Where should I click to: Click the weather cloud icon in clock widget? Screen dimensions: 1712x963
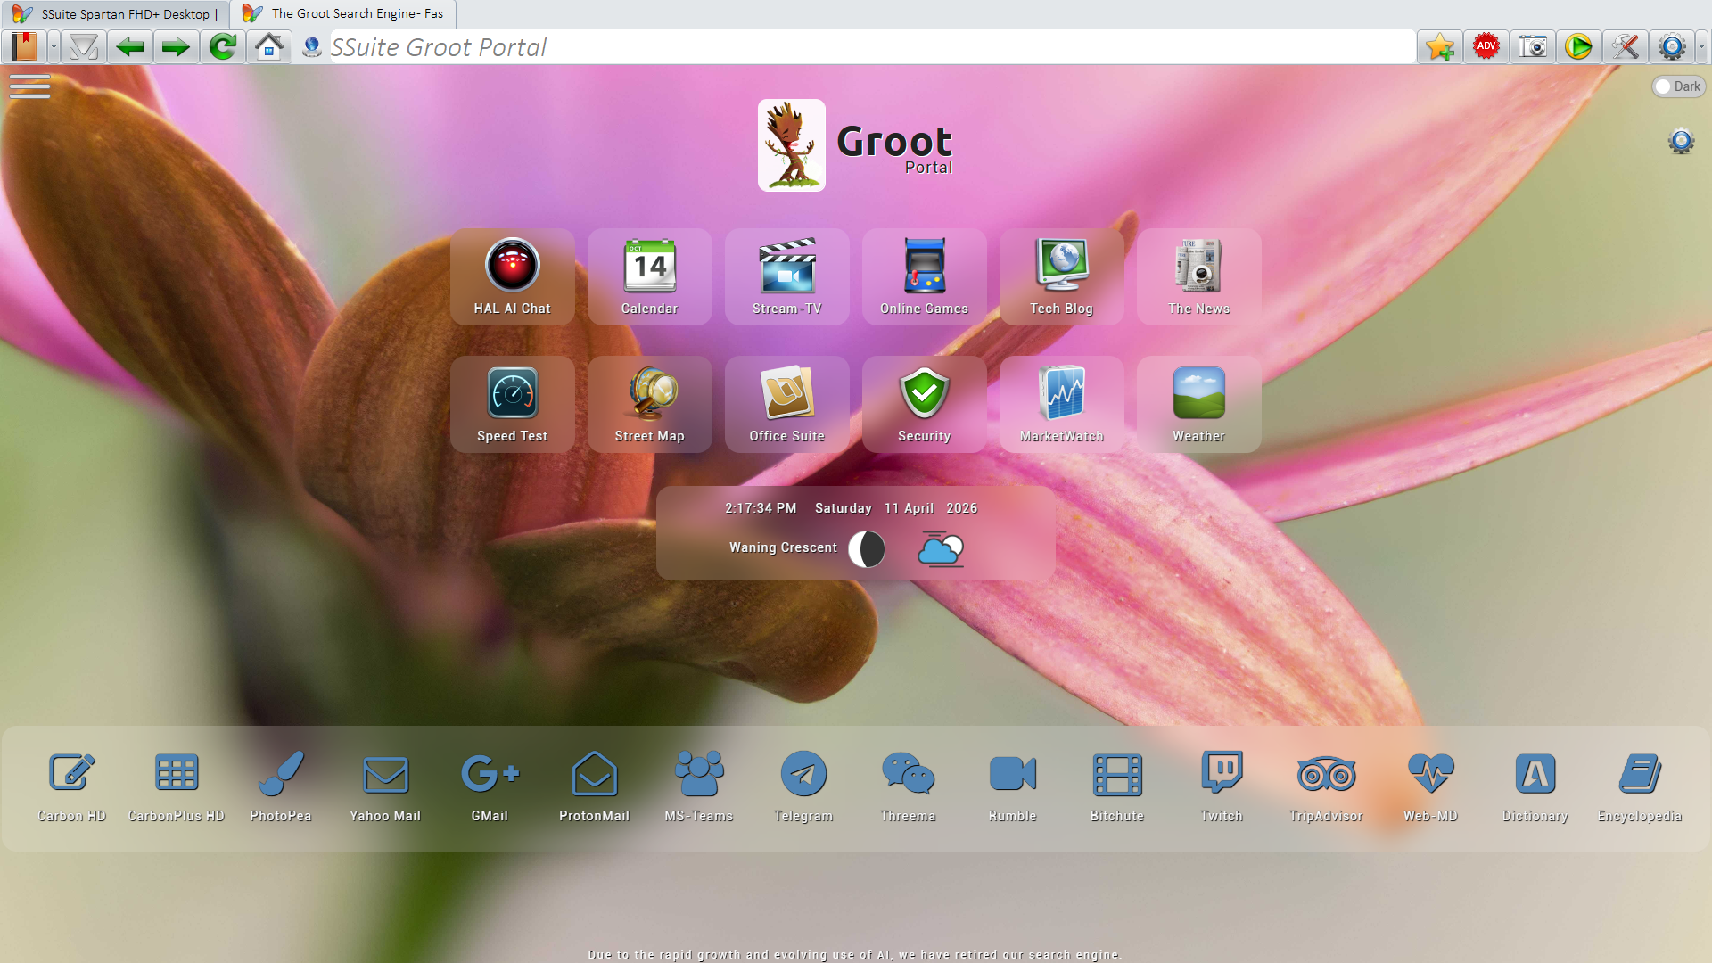[x=940, y=549]
